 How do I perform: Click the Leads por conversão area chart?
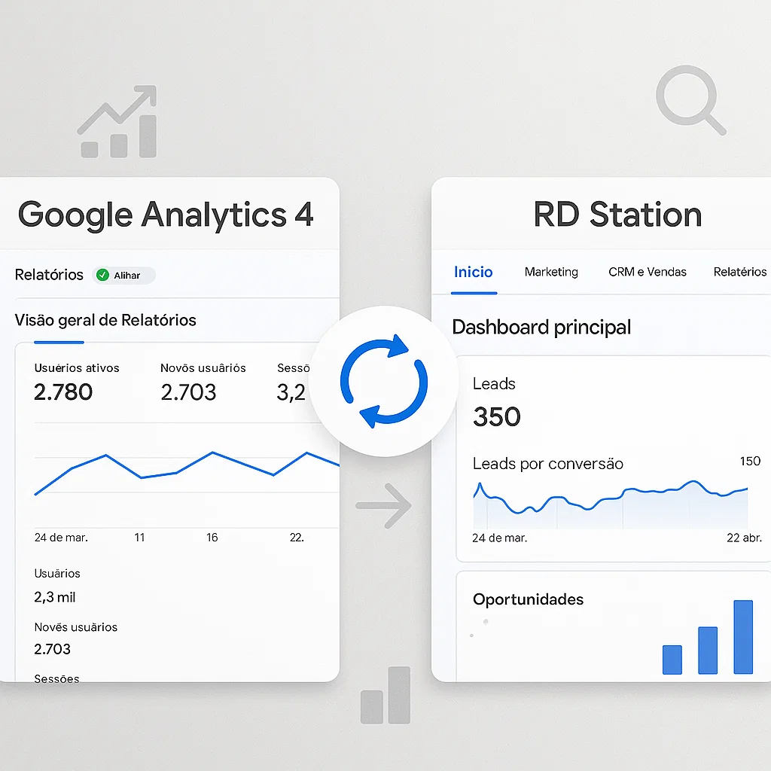(x=610, y=505)
